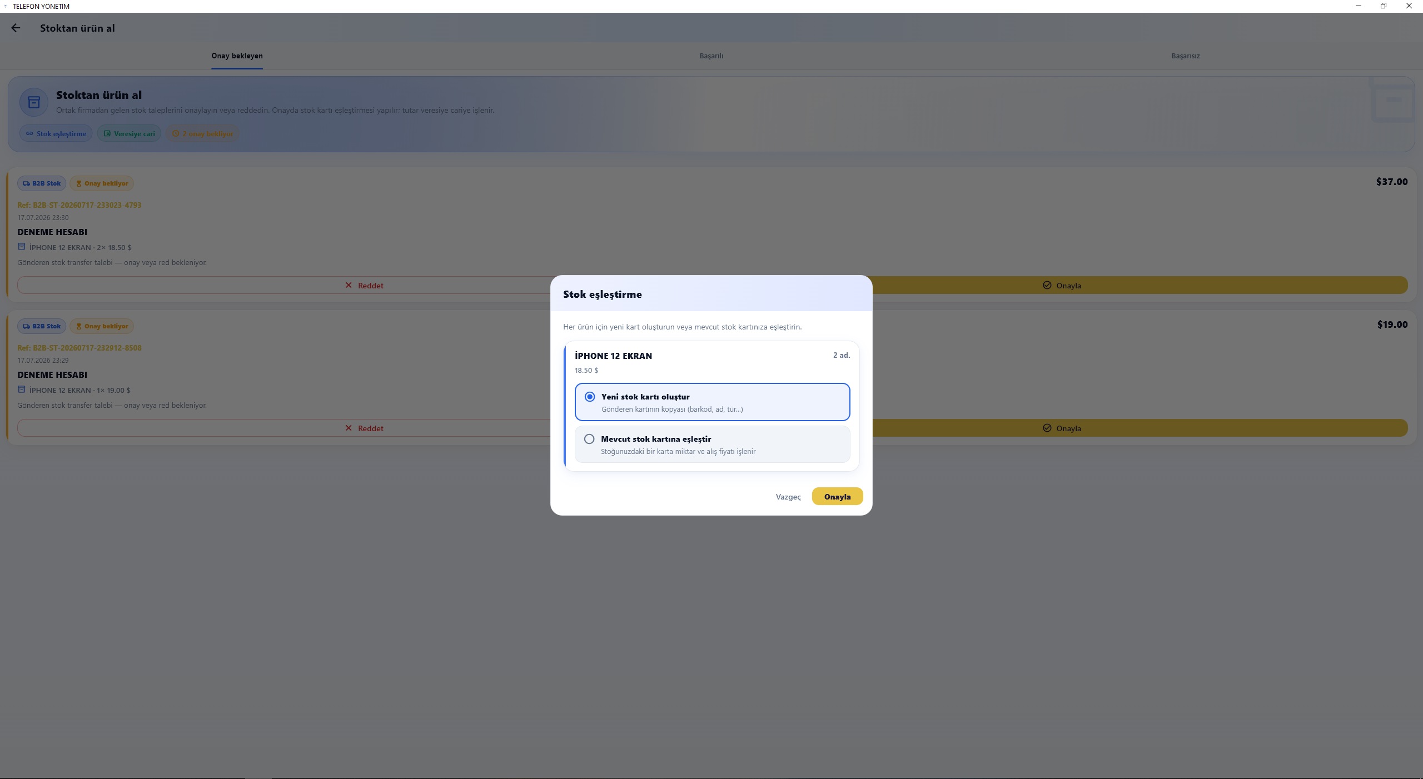Minimize the TELEFON YÖNETİM window
Screen dimensions: 1423x779
point(1359,6)
